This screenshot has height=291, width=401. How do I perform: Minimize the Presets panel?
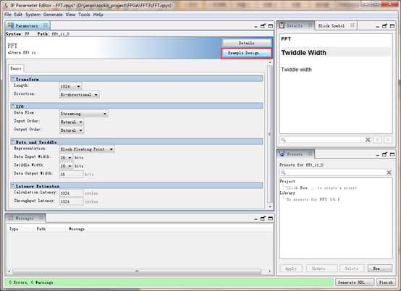coord(378,155)
